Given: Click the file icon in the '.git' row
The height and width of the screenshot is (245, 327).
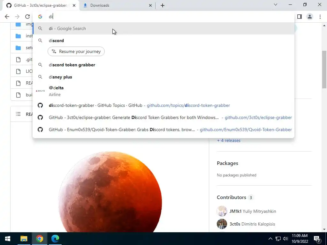Looking at the screenshot, I should pyautogui.click(x=18, y=60).
